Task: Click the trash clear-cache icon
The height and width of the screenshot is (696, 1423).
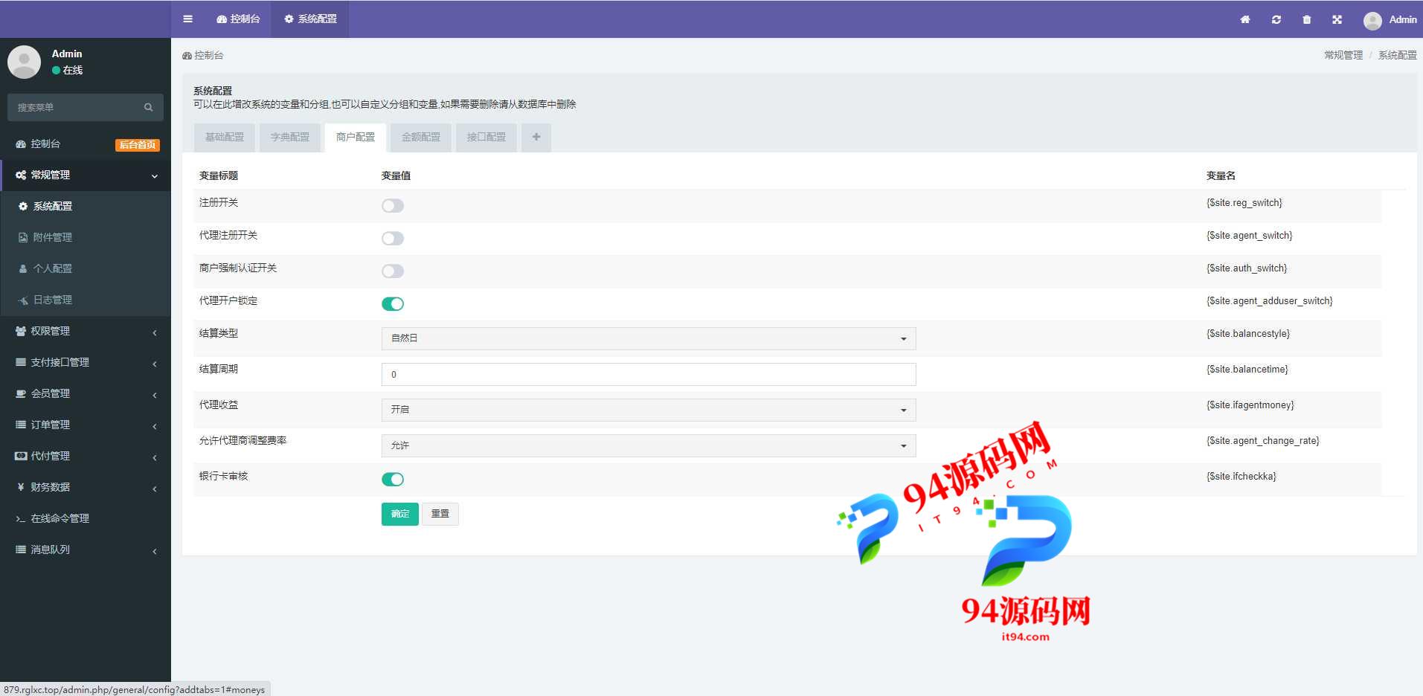Action: (1307, 19)
